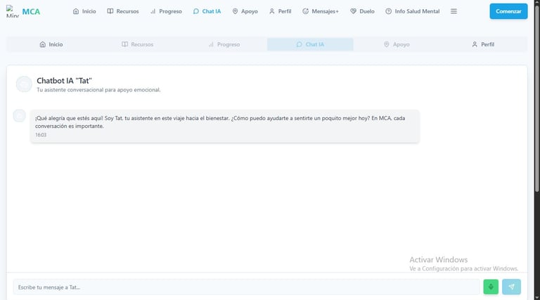
Task: Go to Inicio in top navigation
Action: coord(84,11)
